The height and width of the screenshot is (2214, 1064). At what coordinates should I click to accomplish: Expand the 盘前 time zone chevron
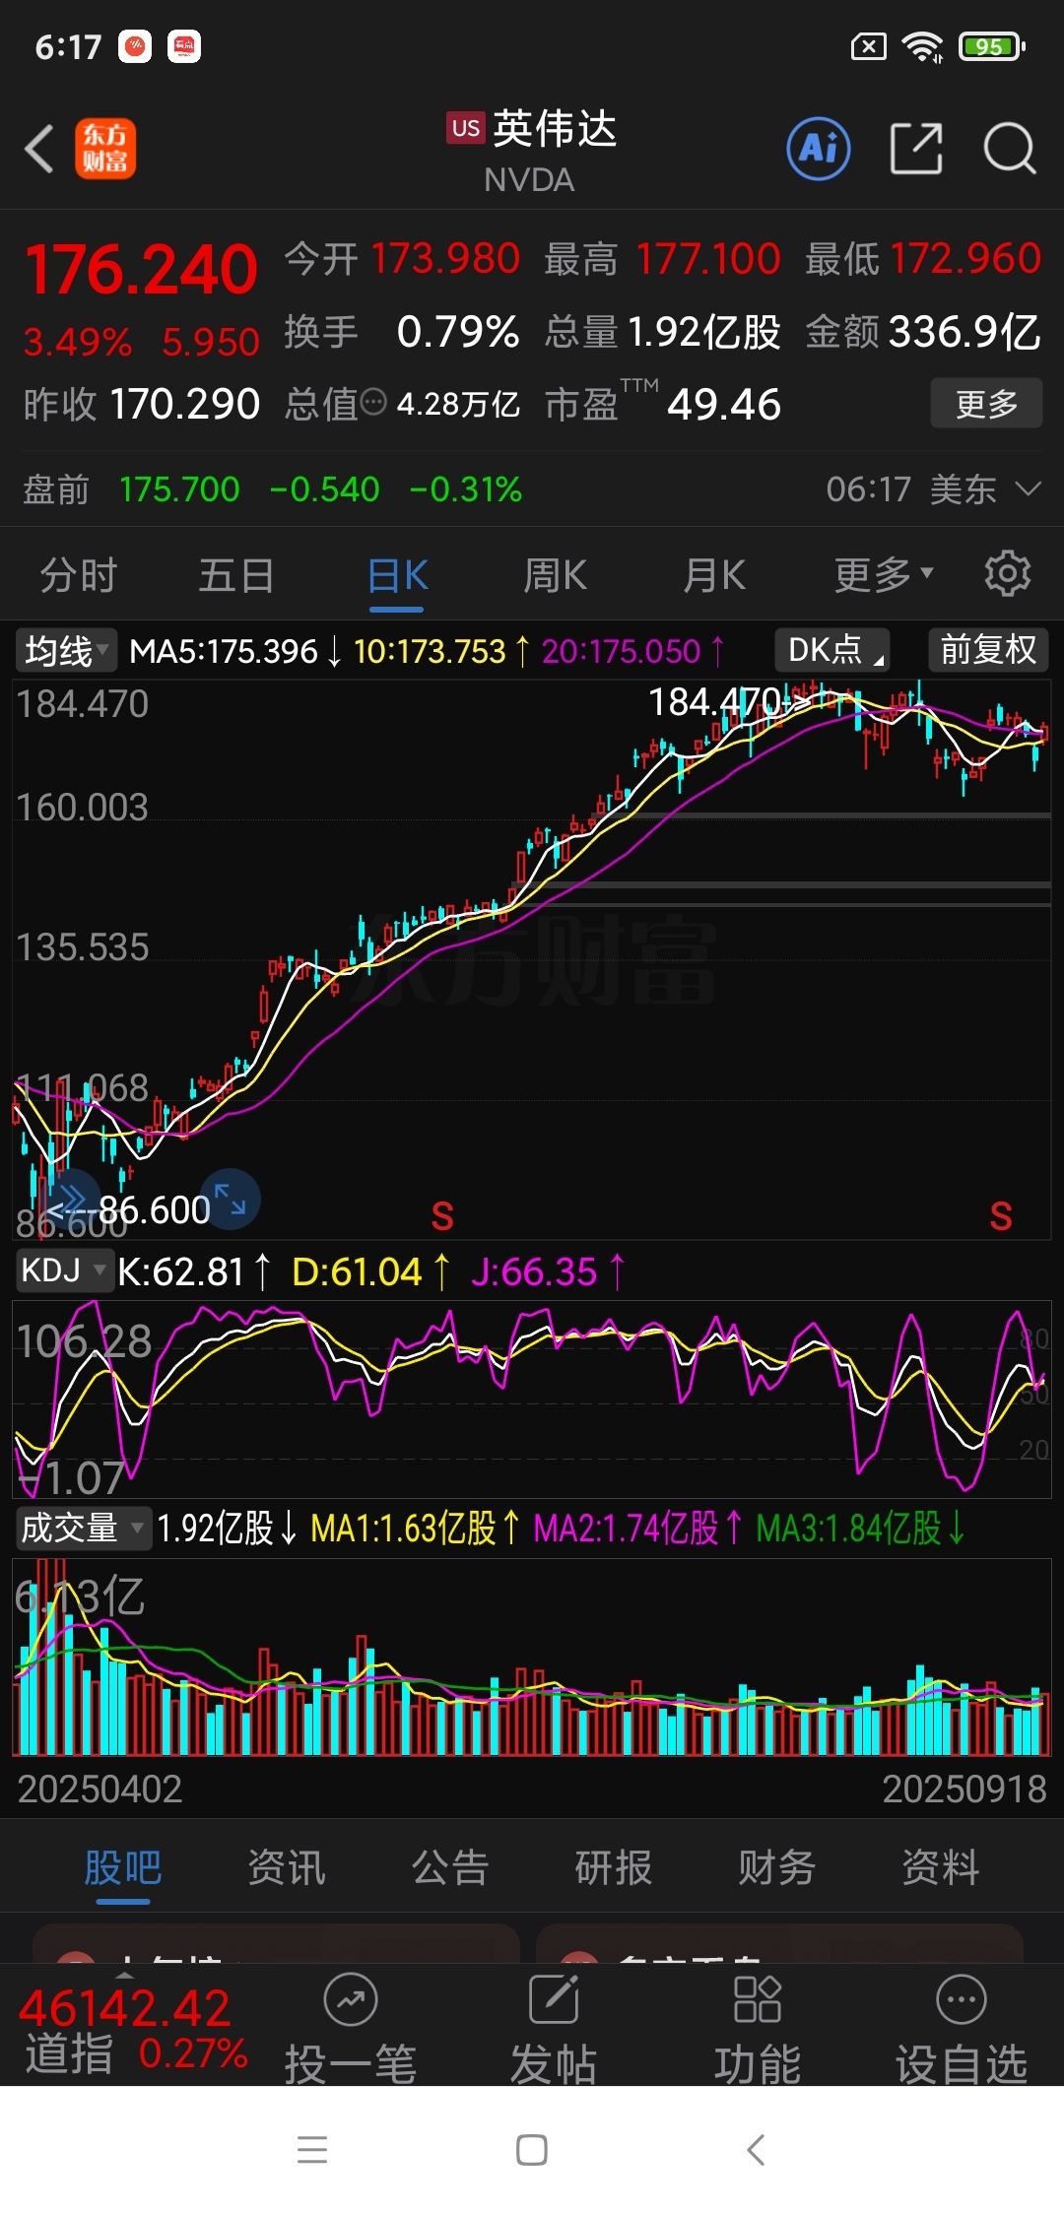(1029, 488)
